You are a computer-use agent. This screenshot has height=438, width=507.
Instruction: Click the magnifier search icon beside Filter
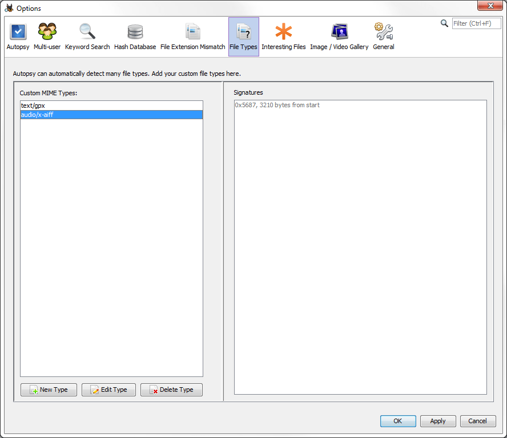[x=444, y=23]
